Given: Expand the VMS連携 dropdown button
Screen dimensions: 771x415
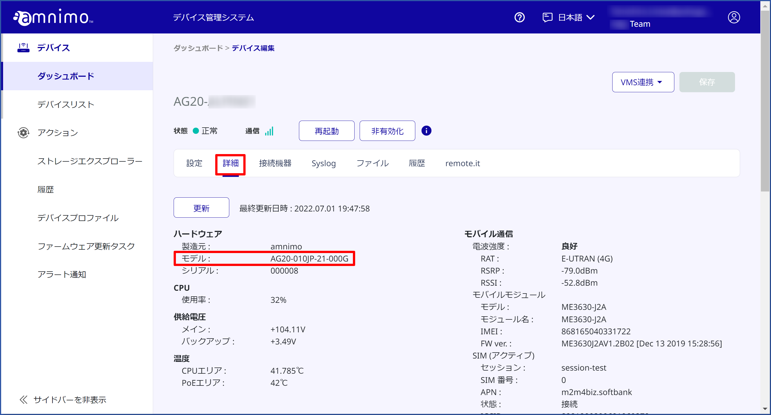Looking at the screenshot, I should pyautogui.click(x=643, y=82).
